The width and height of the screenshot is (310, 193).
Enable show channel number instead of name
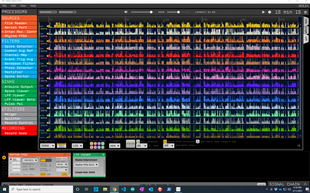197,141
